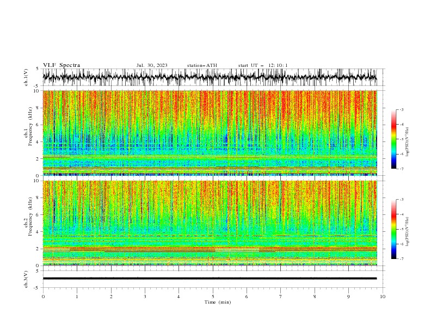Click the ch.1 spectrogram color scale bar
431x333 pixels.
pos(394,139)
